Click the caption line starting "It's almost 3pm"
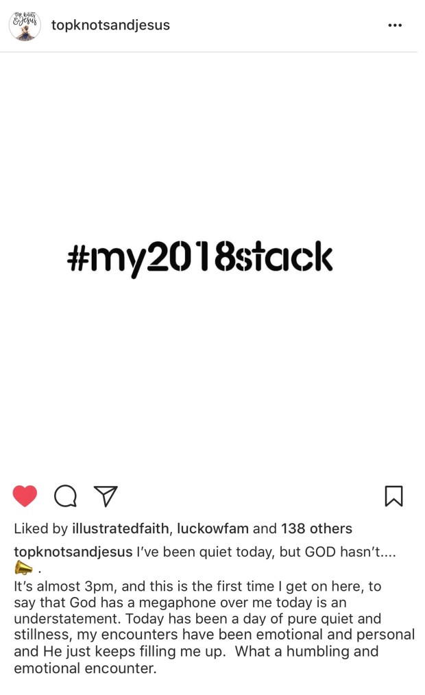Viewport: 425px width, 695px height. coord(197,586)
